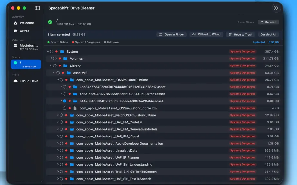Click the green Safe to Delete legend dot

tap(49, 42)
